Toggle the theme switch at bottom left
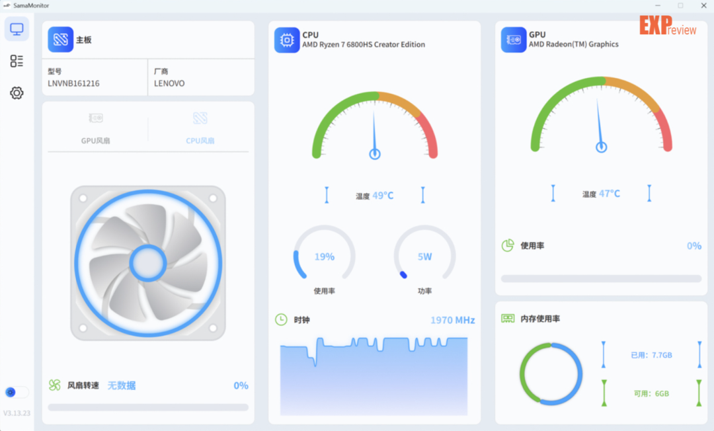Viewport: 714px width, 431px height. (x=17, y=392)
